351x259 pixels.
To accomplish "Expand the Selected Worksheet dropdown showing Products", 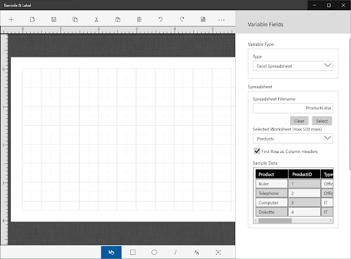I will [x=293, y=139].
